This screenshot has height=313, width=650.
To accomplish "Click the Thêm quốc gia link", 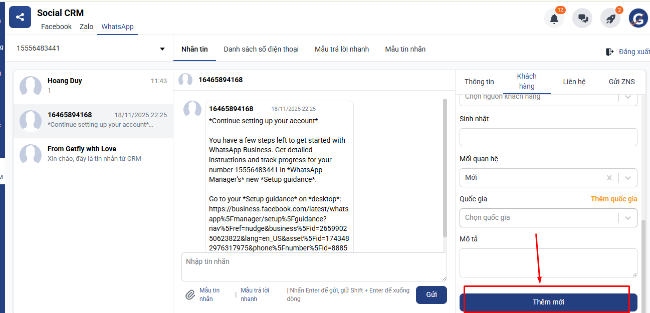I will tap(613, 199).
